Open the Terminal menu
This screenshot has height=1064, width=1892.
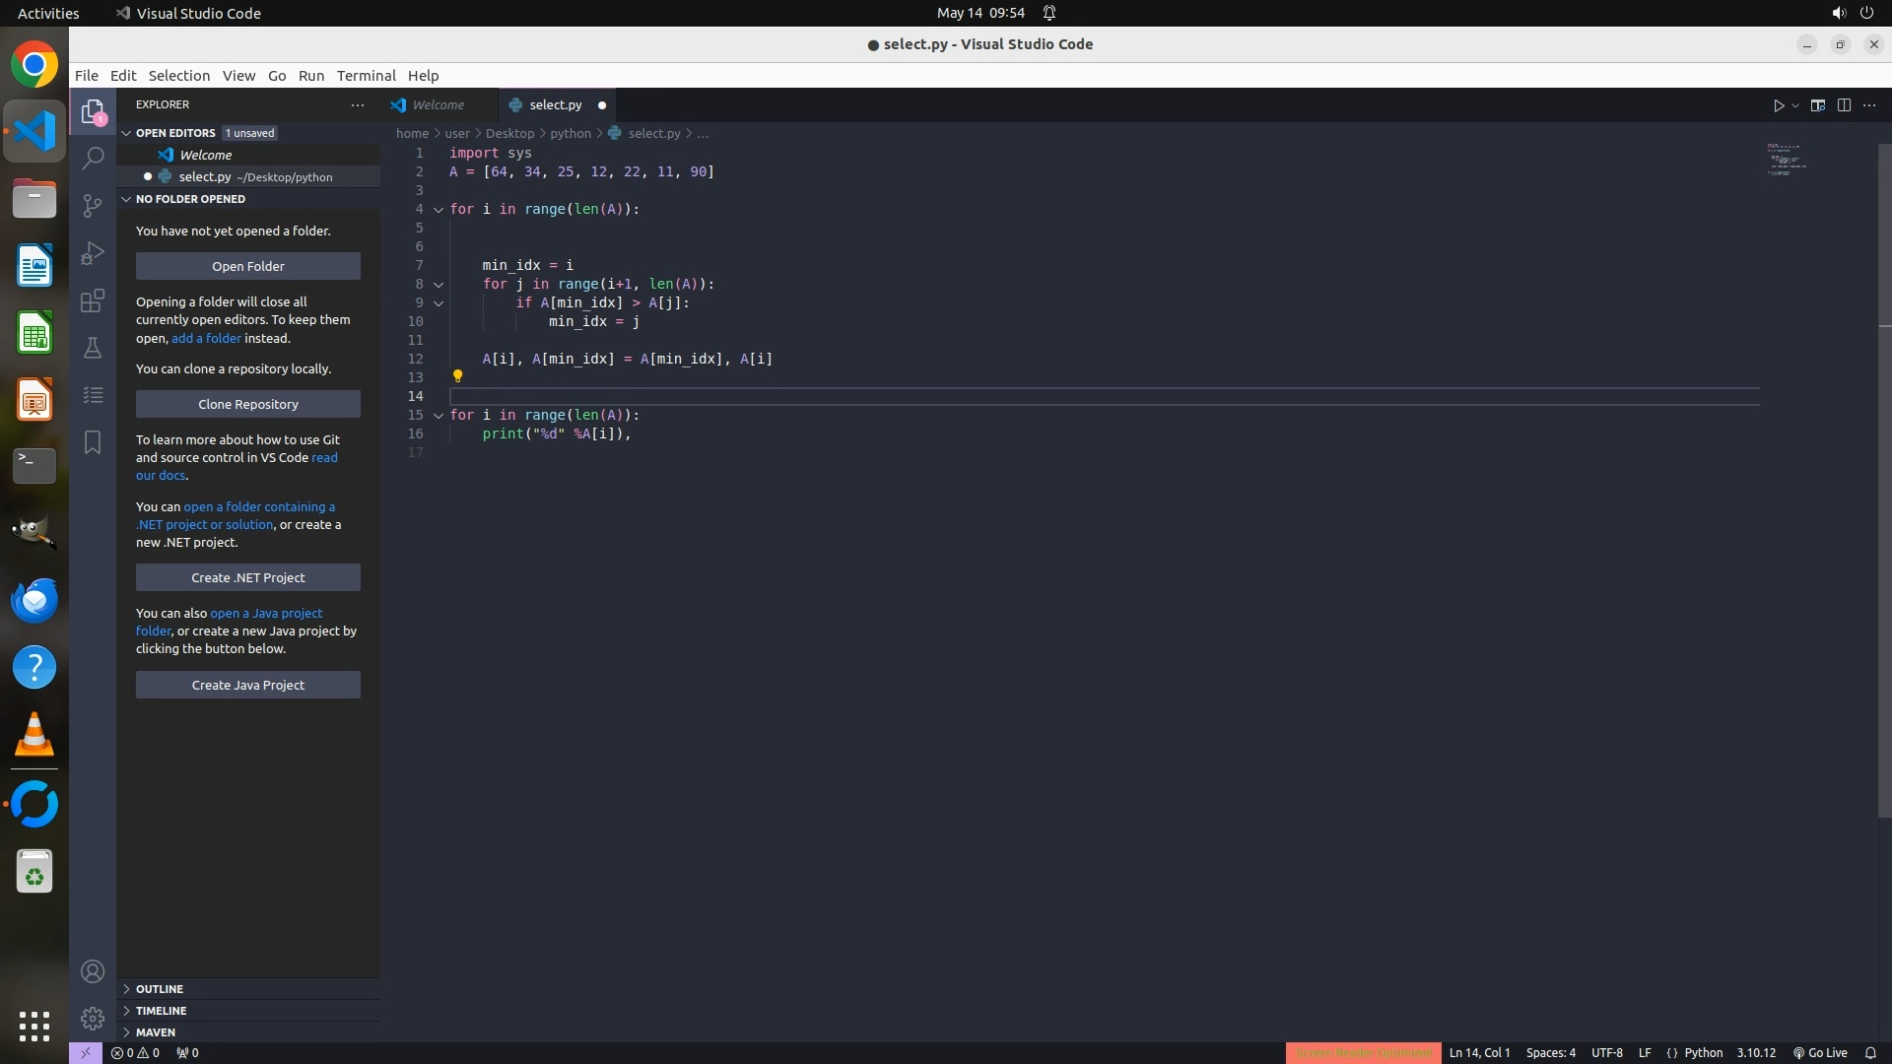[x=366, y=76]
